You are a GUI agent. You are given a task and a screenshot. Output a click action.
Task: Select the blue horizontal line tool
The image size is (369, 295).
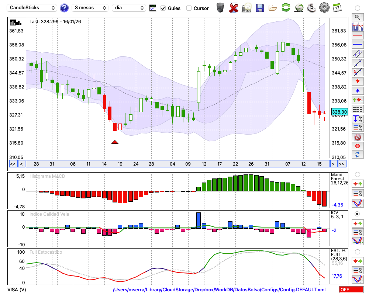[x=357, y=45]
